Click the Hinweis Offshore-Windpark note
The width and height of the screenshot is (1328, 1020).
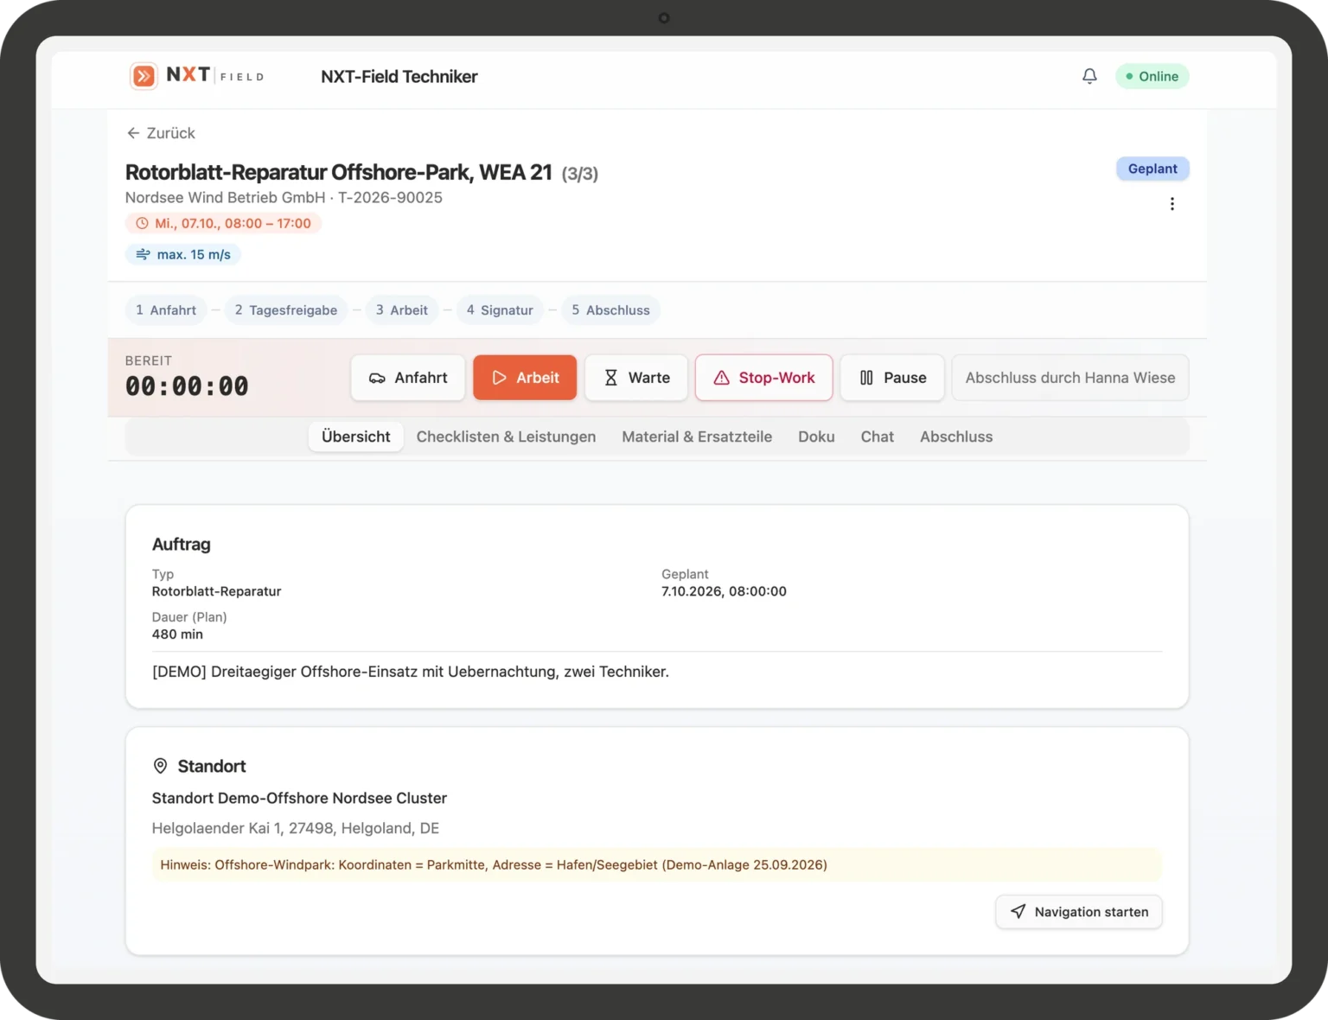(x=657, y=864)
